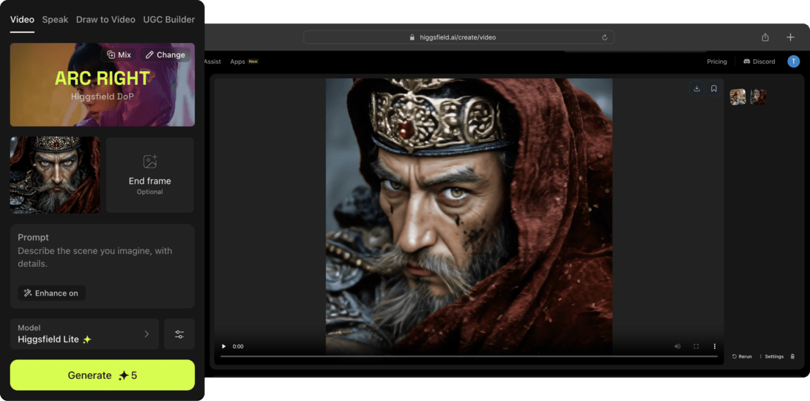The height and width of the screenshot is (401, 810).
Task: Switch to the Draw to Video tab
Action: pyautogui.click(x=105, y=20)
